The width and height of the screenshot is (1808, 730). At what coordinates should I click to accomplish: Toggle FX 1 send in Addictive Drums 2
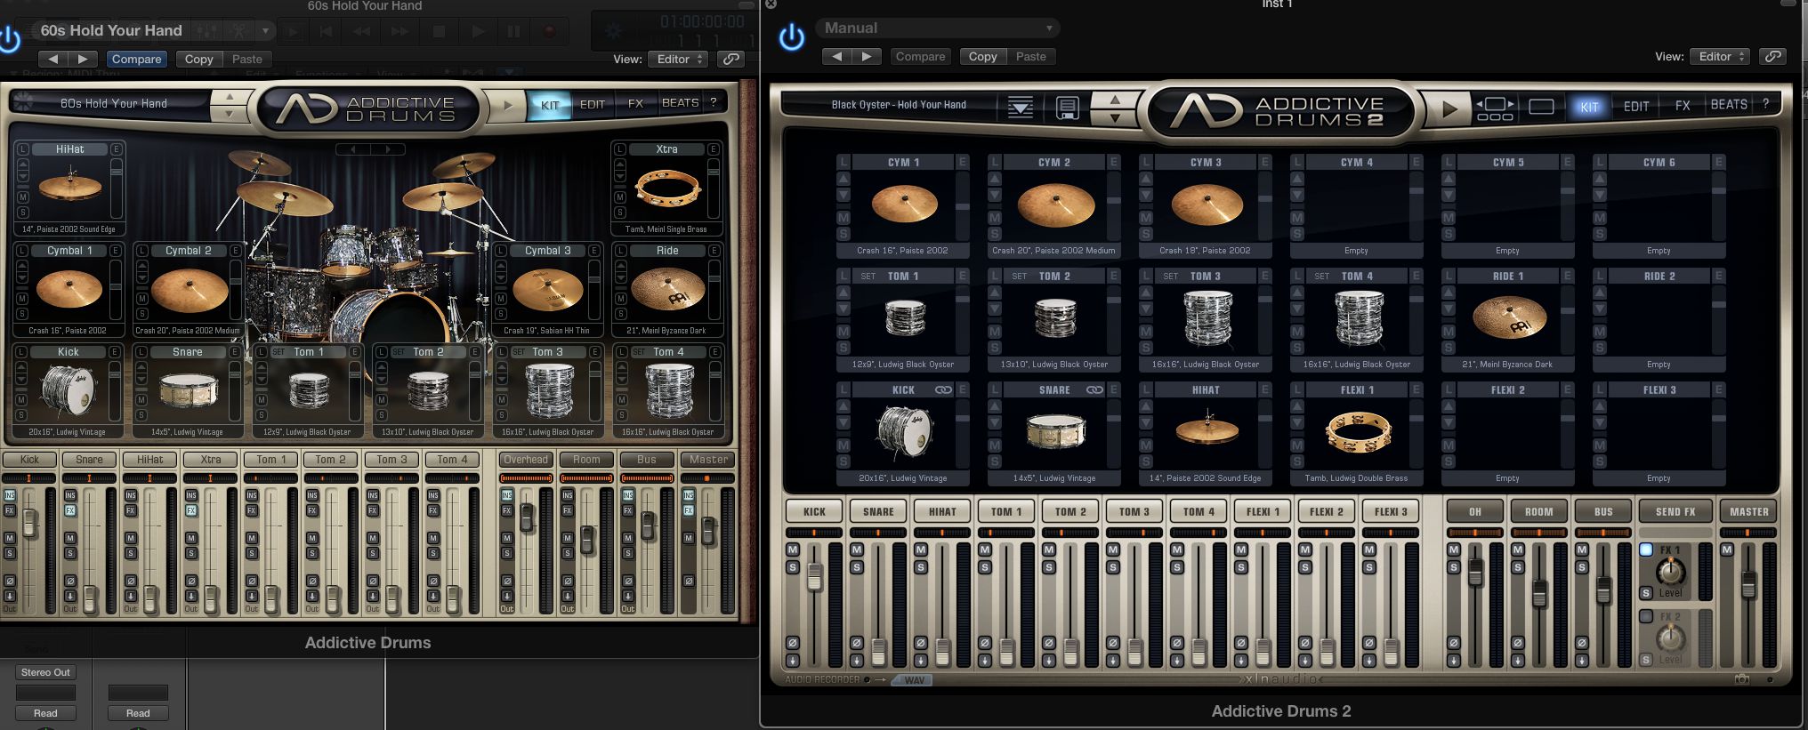[x=1646, y=550]
